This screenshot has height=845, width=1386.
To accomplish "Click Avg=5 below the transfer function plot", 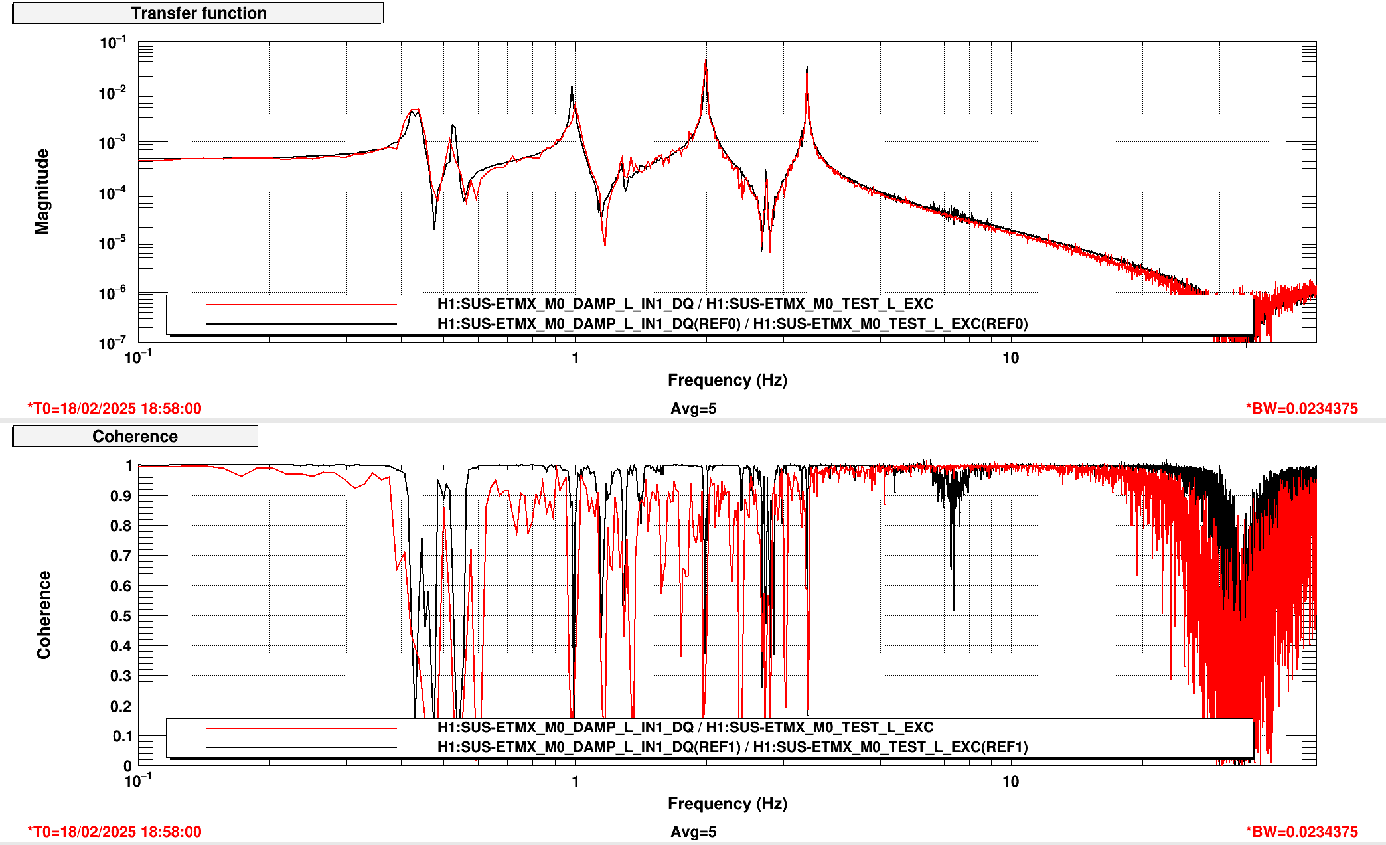I will pyautogui.click(x=693, y=409).
